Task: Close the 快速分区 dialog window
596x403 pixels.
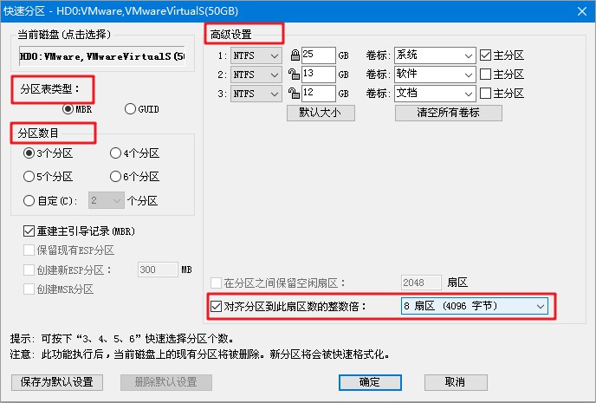Action: coord(580,9)
